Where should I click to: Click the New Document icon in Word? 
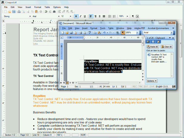(x=62, y=33)
